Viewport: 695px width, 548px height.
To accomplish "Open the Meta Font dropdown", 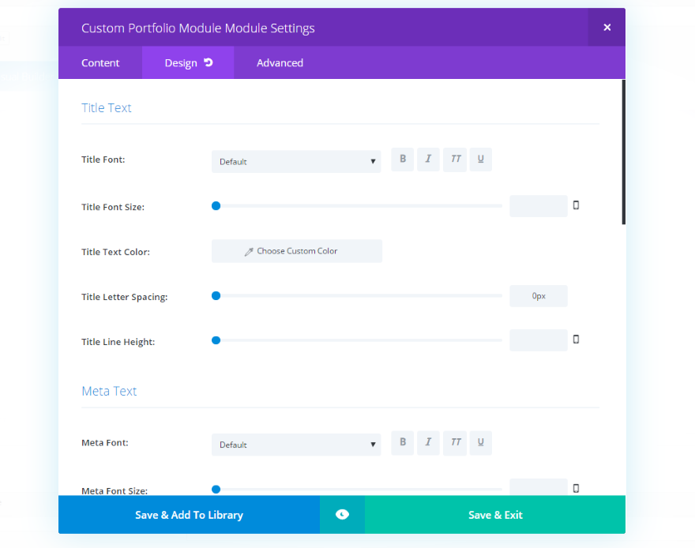I will tap(296, 445).
